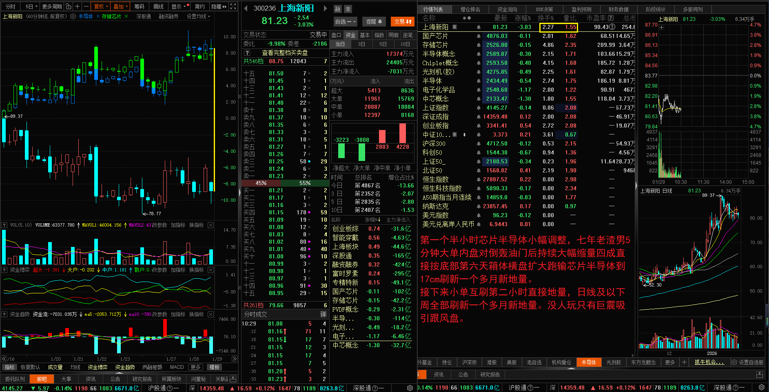Switch to 盘口 tab
The height and width of the screenshot is (392, 769).
pos(336,35)
